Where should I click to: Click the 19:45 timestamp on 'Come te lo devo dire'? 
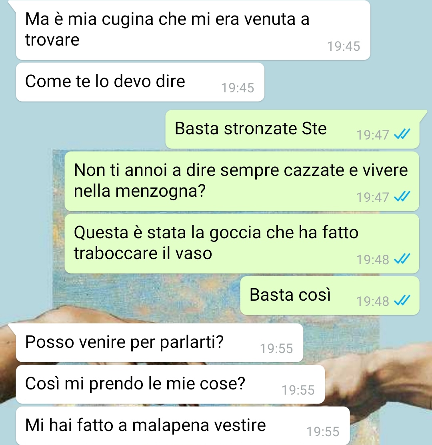click(x=238, y=88)
